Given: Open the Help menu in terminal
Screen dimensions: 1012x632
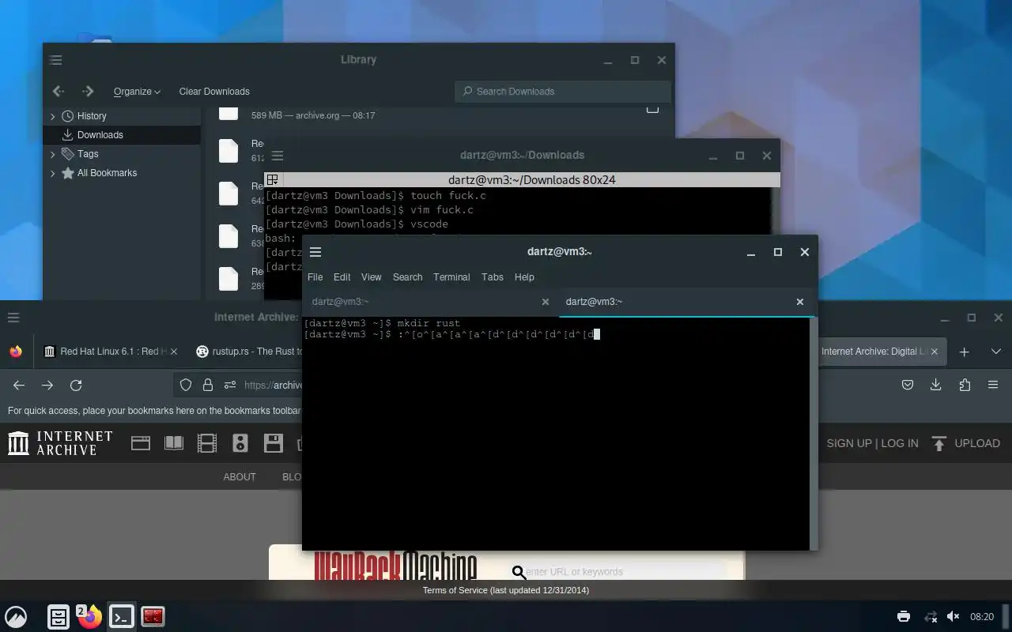Looking at the screenshot, I should (x=524, y=277).
